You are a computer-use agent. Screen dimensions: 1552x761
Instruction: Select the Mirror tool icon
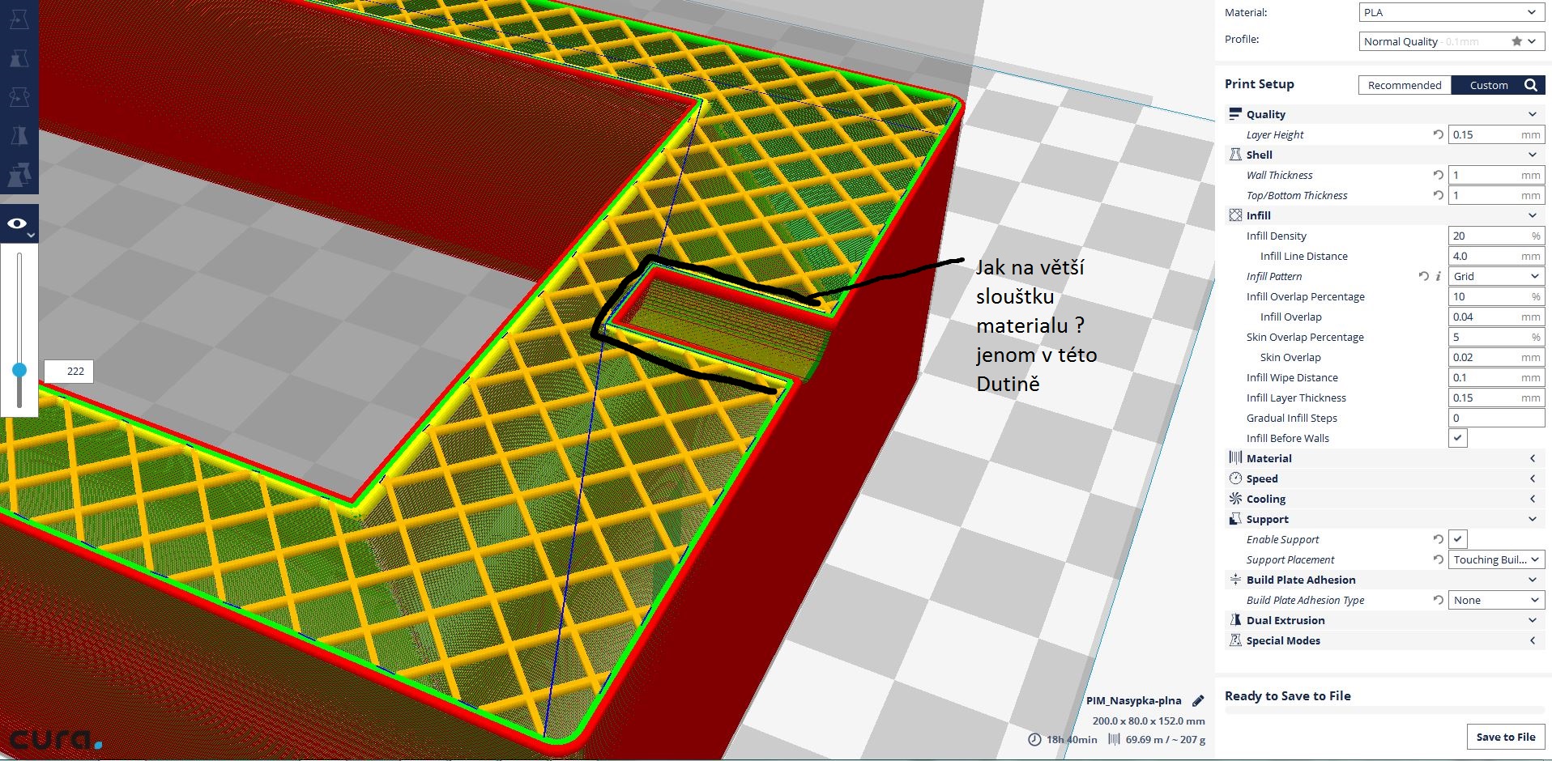tap(19, 135)
